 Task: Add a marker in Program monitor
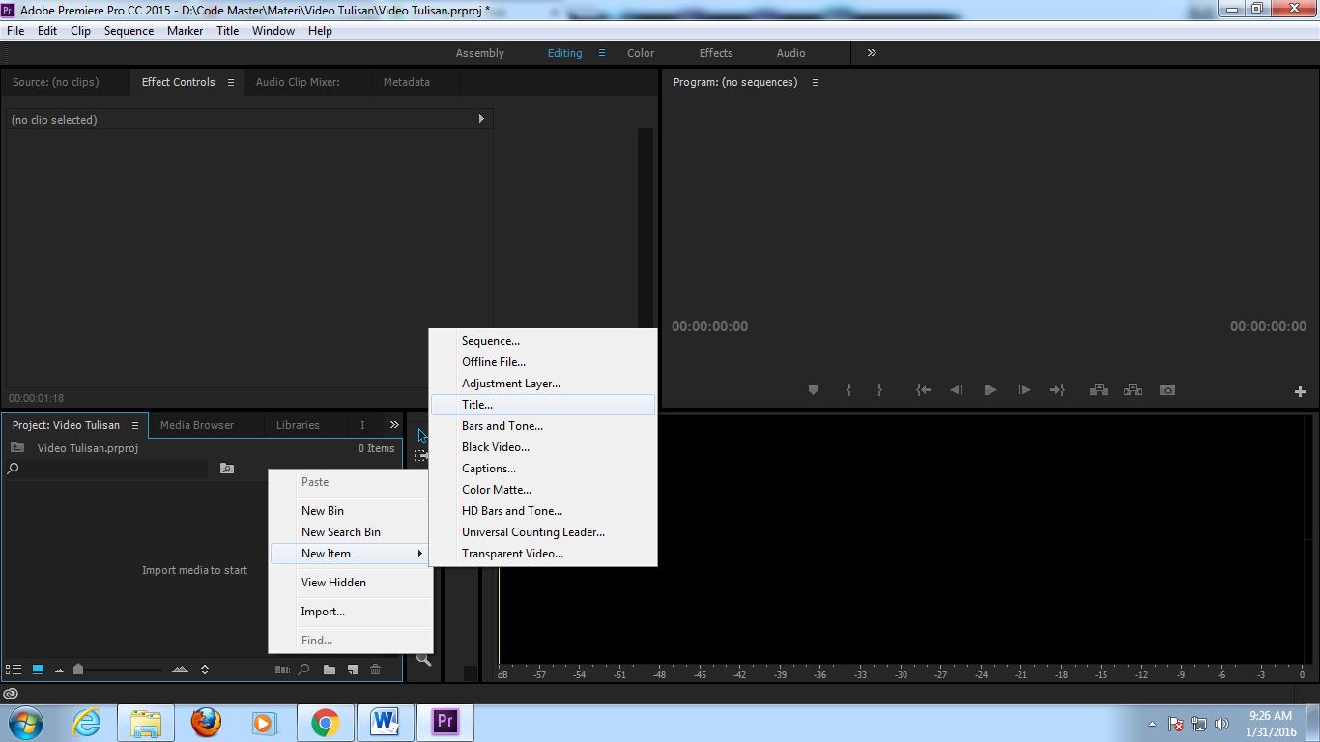point(813,390)
